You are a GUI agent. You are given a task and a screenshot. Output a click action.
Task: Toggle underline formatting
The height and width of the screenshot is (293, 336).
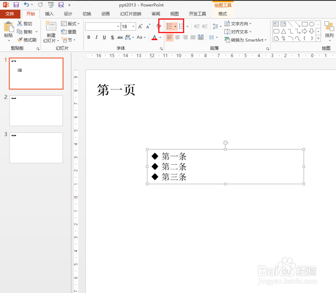click(104, 37)
